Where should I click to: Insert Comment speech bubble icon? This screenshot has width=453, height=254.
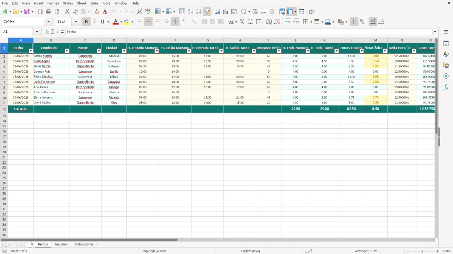coord(263,12)
